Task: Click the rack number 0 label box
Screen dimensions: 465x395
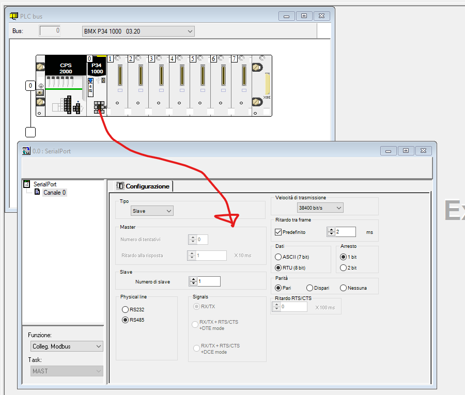Action: pos(30,85)
